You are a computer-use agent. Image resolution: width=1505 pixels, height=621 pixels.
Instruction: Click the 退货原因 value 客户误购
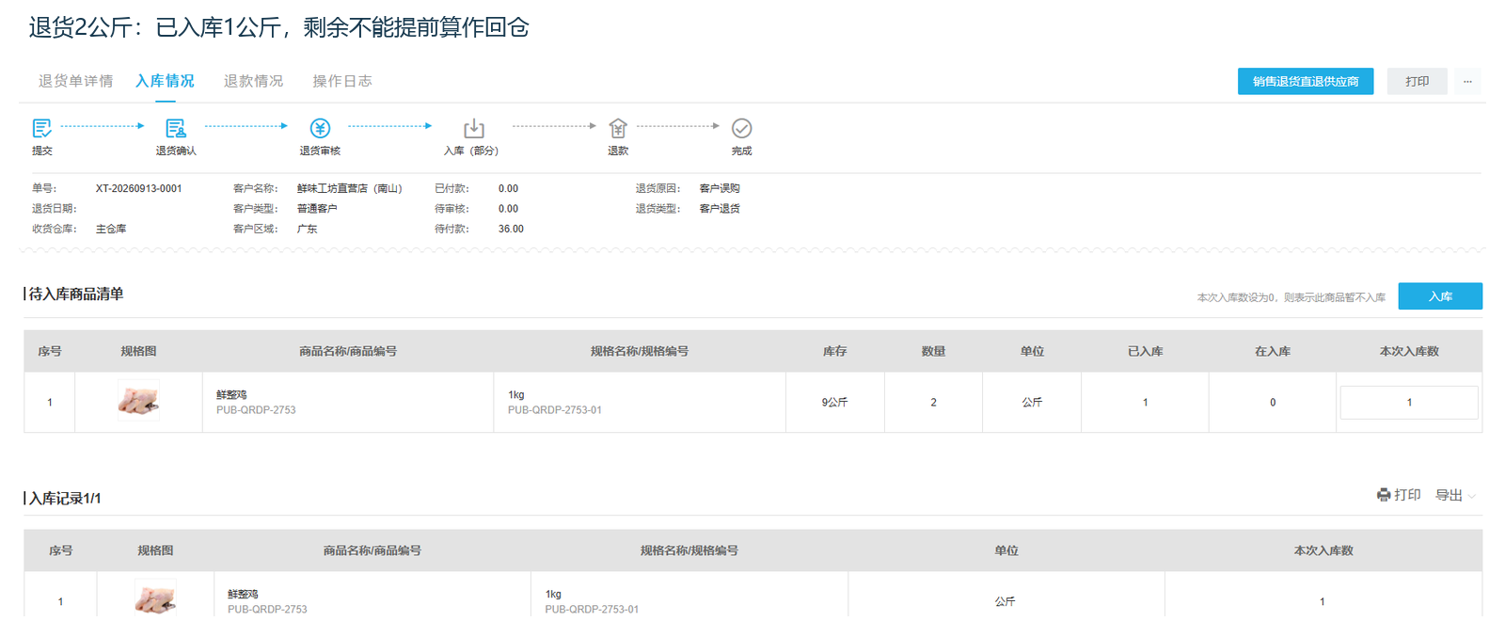pyautogui.click(x=720, y=188)
